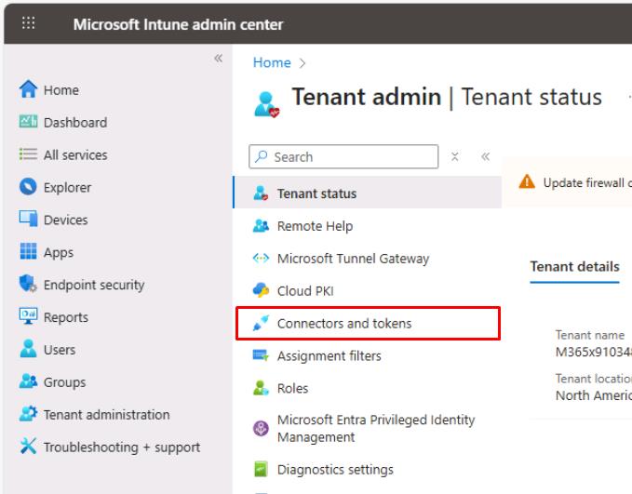Select the Devices icon in navigation
This screenshot has height=494, width=632.
tap(28, 220)
